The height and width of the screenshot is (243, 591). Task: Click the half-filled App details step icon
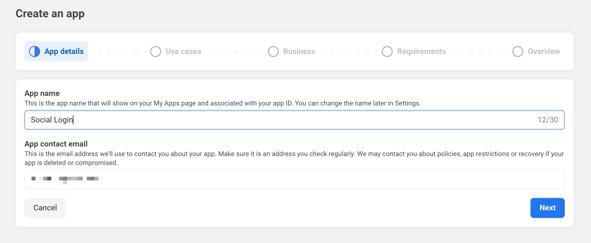point(35,51)
